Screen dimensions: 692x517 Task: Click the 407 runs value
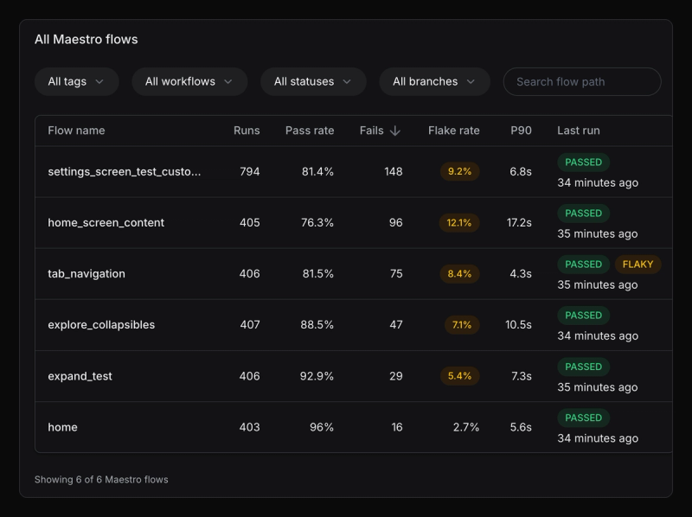(x=250, y=325)
